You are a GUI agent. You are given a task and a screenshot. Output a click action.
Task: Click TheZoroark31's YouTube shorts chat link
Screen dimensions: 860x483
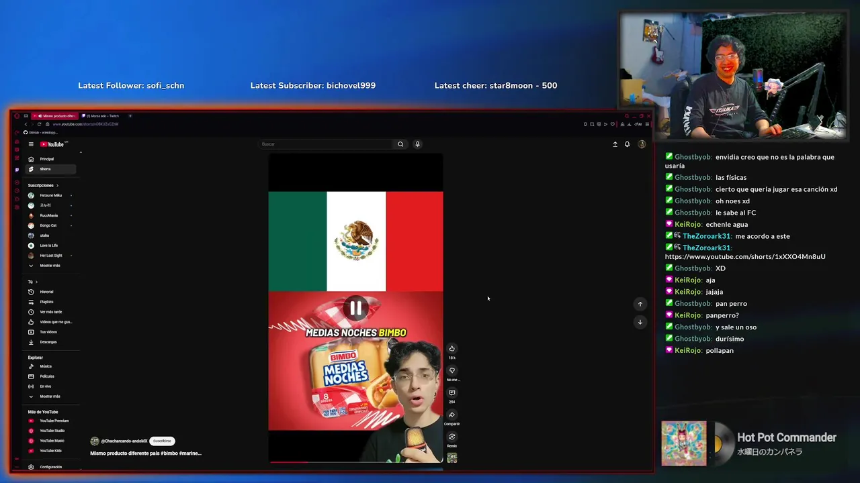pos(745,256)
